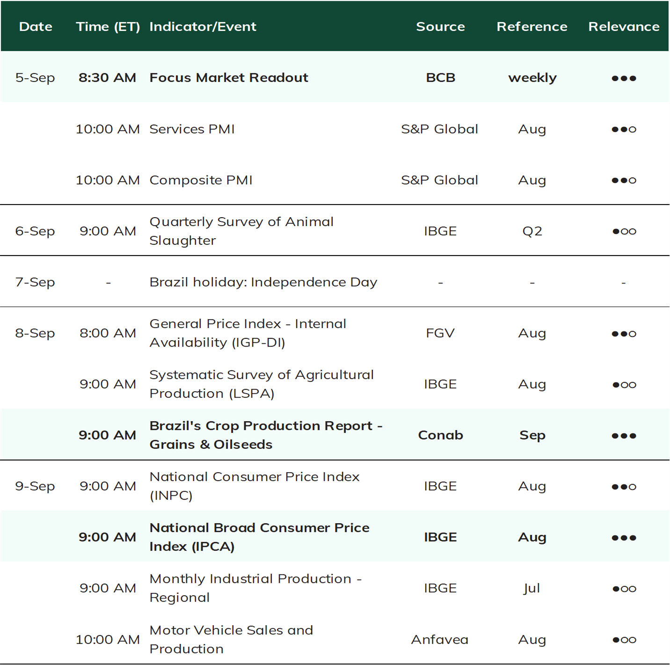Click the Reference column header
670x671 pixels.
(532, 27)
